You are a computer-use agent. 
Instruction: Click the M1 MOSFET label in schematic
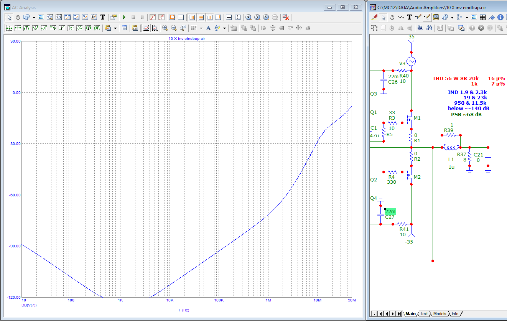tap(417, 118)
